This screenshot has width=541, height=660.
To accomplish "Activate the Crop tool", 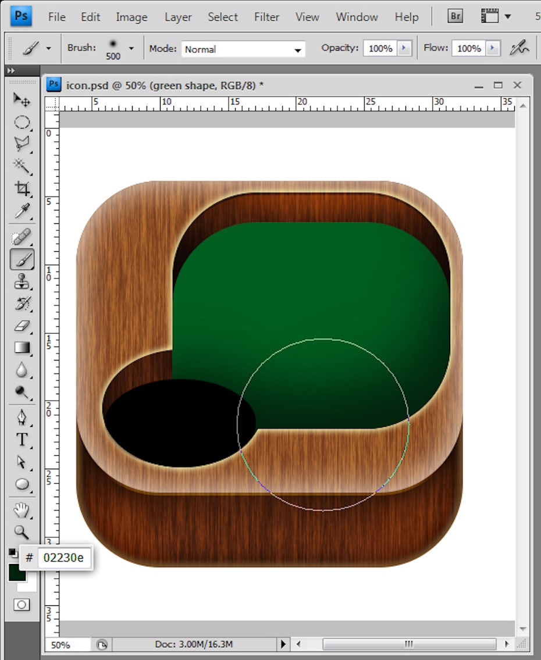I will [x=22, y=188].
